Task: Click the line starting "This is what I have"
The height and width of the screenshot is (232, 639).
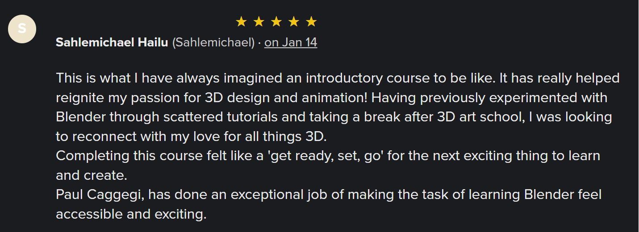Action: [x=337, y=78]
